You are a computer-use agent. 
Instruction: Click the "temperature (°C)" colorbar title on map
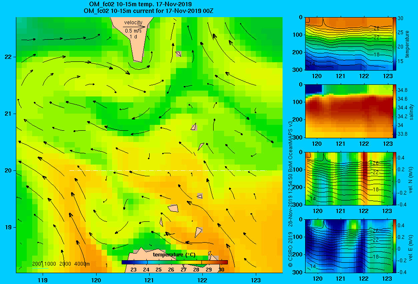click(174, 255)
